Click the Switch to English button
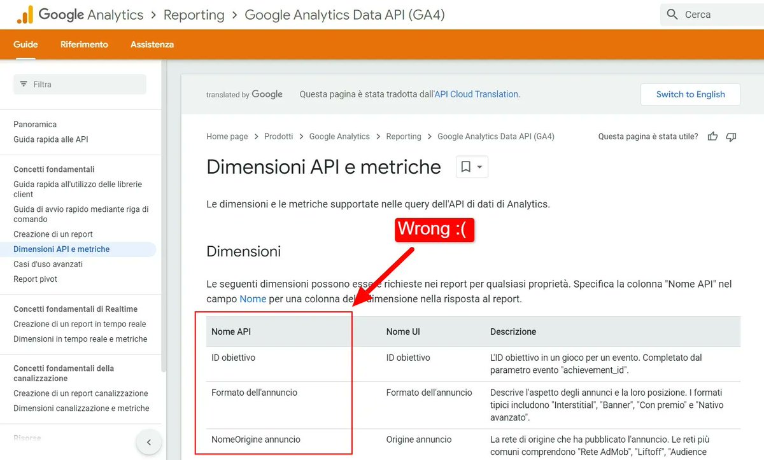The width and height of the screenshot is (764, 460). tap(691, 94)
